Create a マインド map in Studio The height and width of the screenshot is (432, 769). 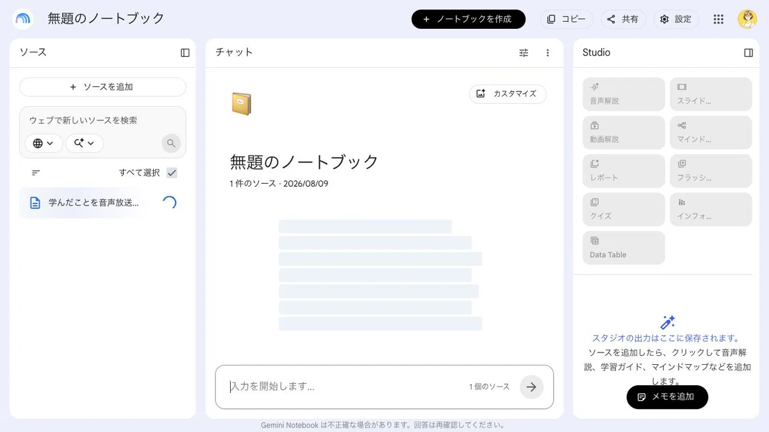(711, 132)
